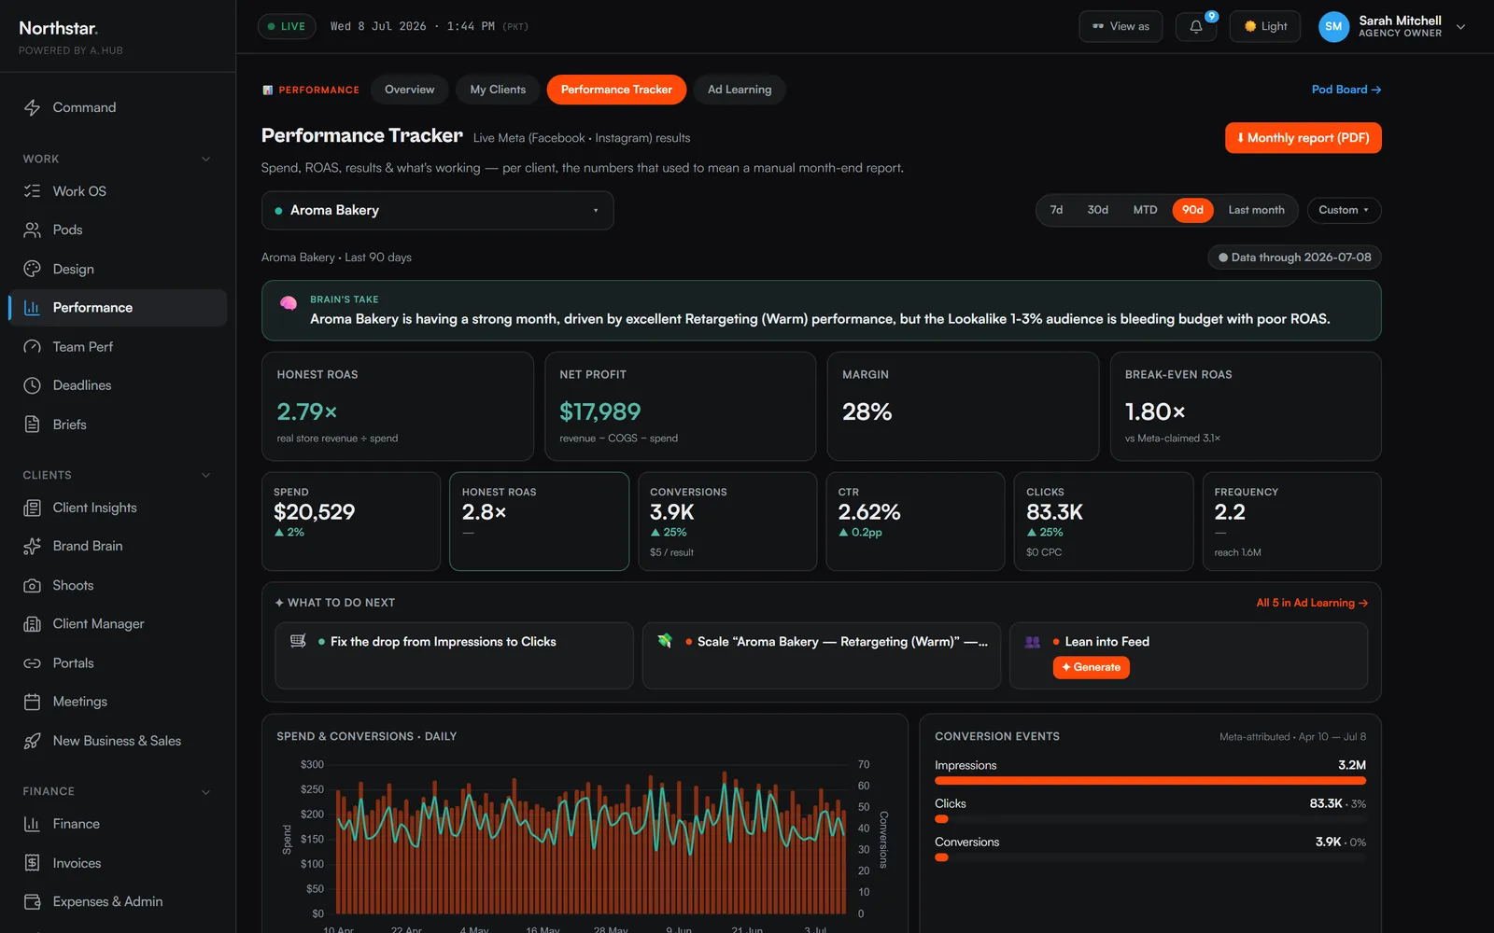Click the Team Perf gauge icon
1494x933 pixels.
(x=32, y=346)
